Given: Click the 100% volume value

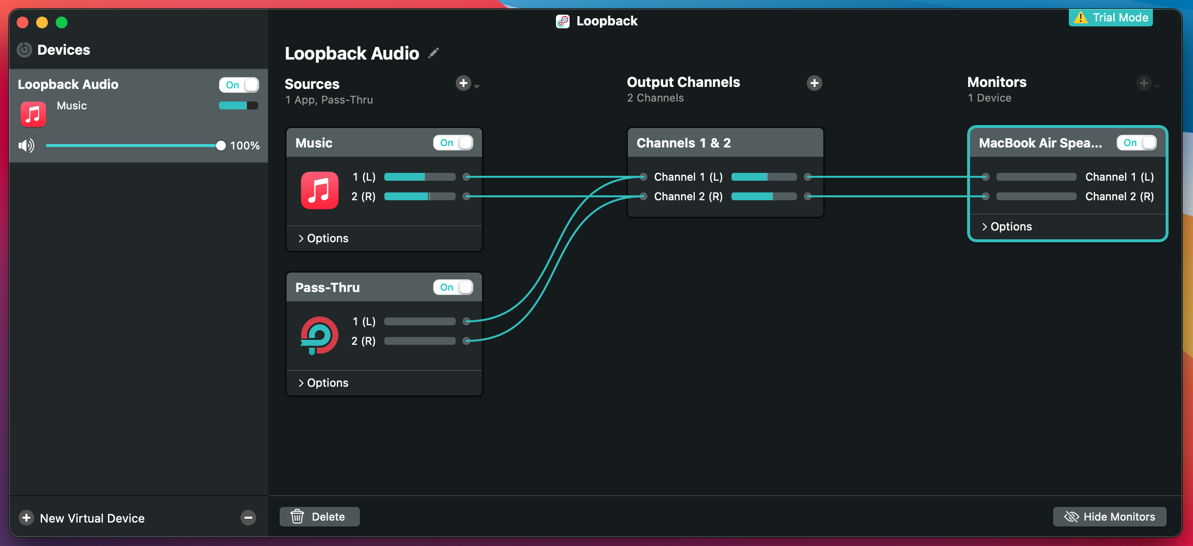Looking at the screenshot, I should [245, 146].
